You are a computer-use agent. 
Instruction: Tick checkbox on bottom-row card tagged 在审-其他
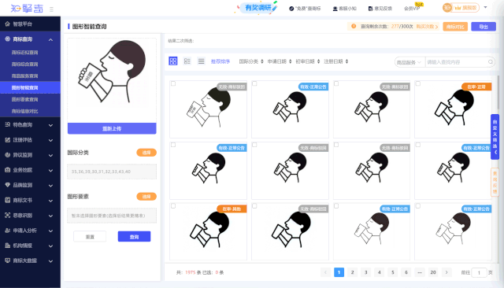173,206
